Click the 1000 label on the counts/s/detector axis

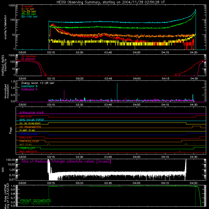coord(12,5)
